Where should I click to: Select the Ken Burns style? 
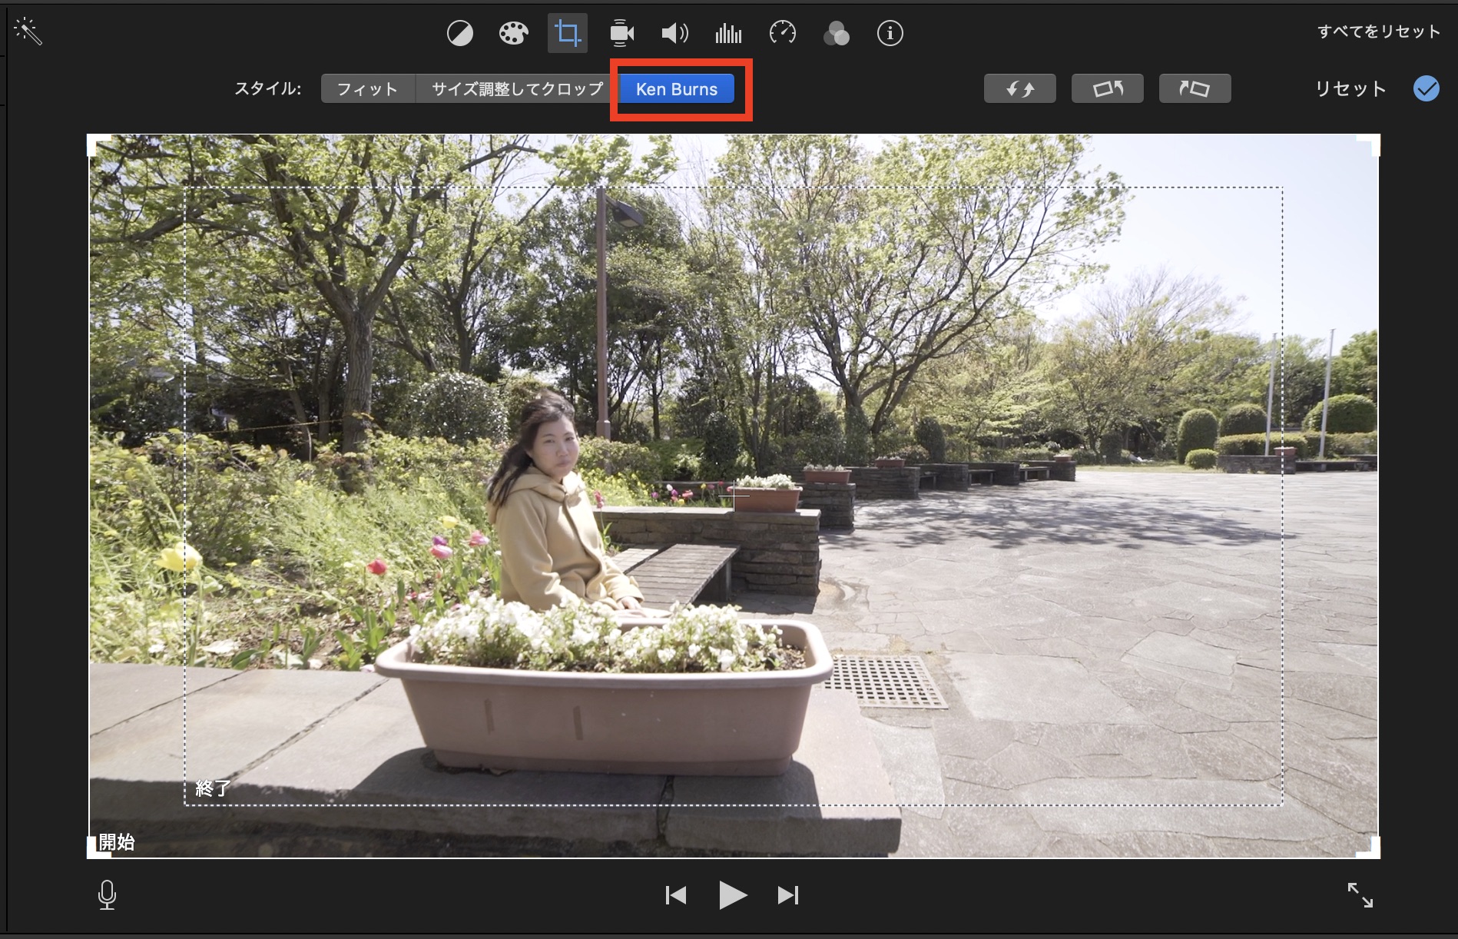pos(677,88)
